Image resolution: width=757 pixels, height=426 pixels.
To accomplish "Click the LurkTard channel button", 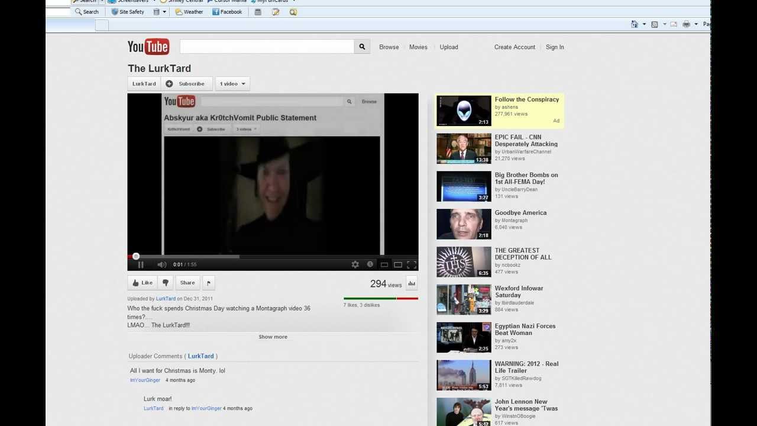I will [144, 83].
